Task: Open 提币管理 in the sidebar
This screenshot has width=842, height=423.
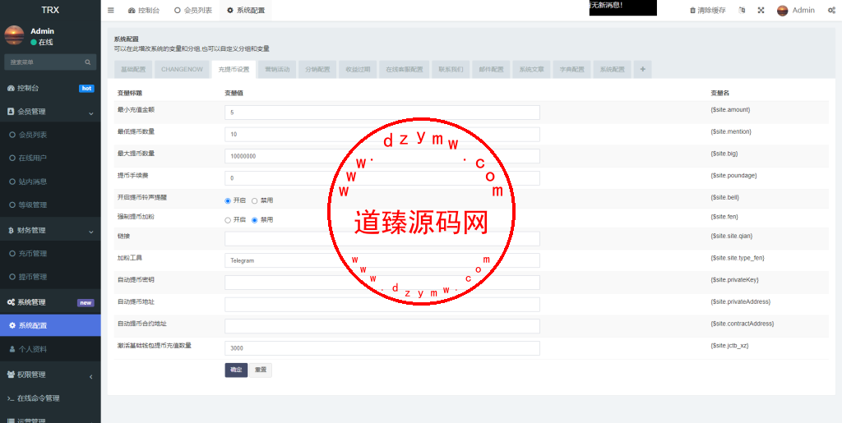Action: coord(50,277)
